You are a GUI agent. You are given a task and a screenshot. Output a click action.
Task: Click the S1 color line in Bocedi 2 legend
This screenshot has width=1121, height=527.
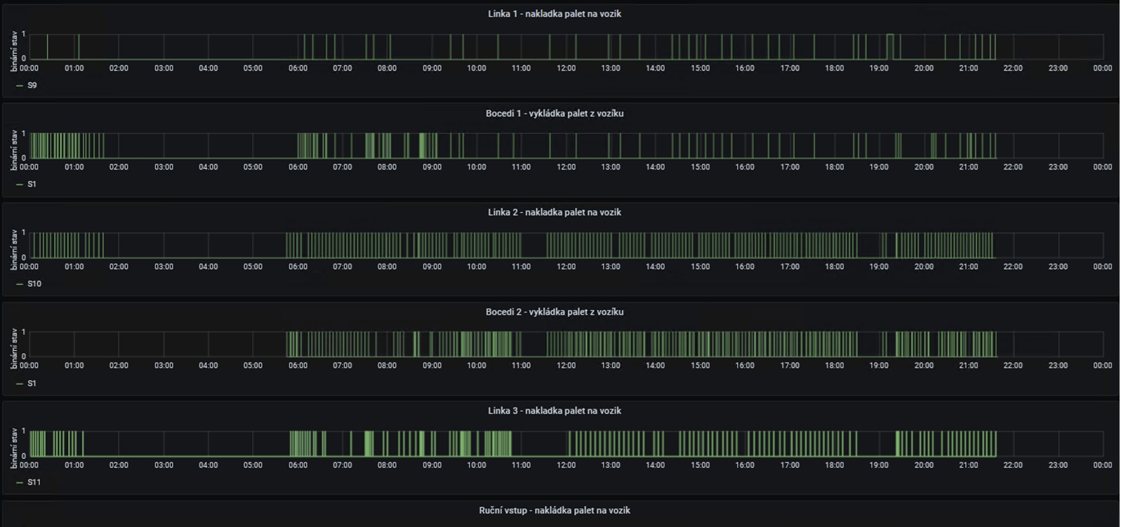point(20,383)
